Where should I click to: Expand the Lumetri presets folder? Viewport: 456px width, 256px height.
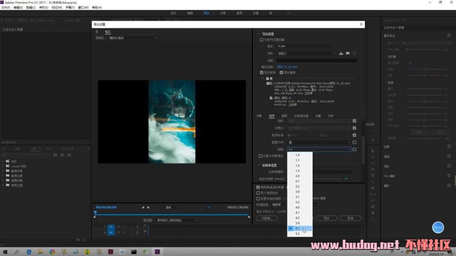click(x=3, y=166)
